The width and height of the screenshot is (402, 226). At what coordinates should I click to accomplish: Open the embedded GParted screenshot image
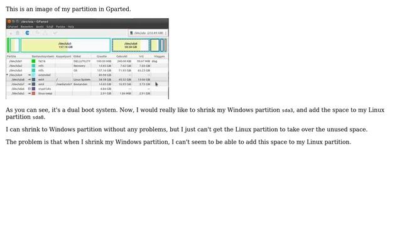coord(87,58)
